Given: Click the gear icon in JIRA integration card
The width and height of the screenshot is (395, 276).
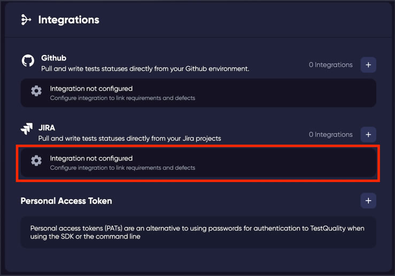Looking at the screenshot, I should pyautogui.click(x=36, y=161).
